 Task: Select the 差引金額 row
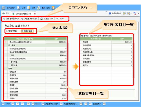click(36, 65)
